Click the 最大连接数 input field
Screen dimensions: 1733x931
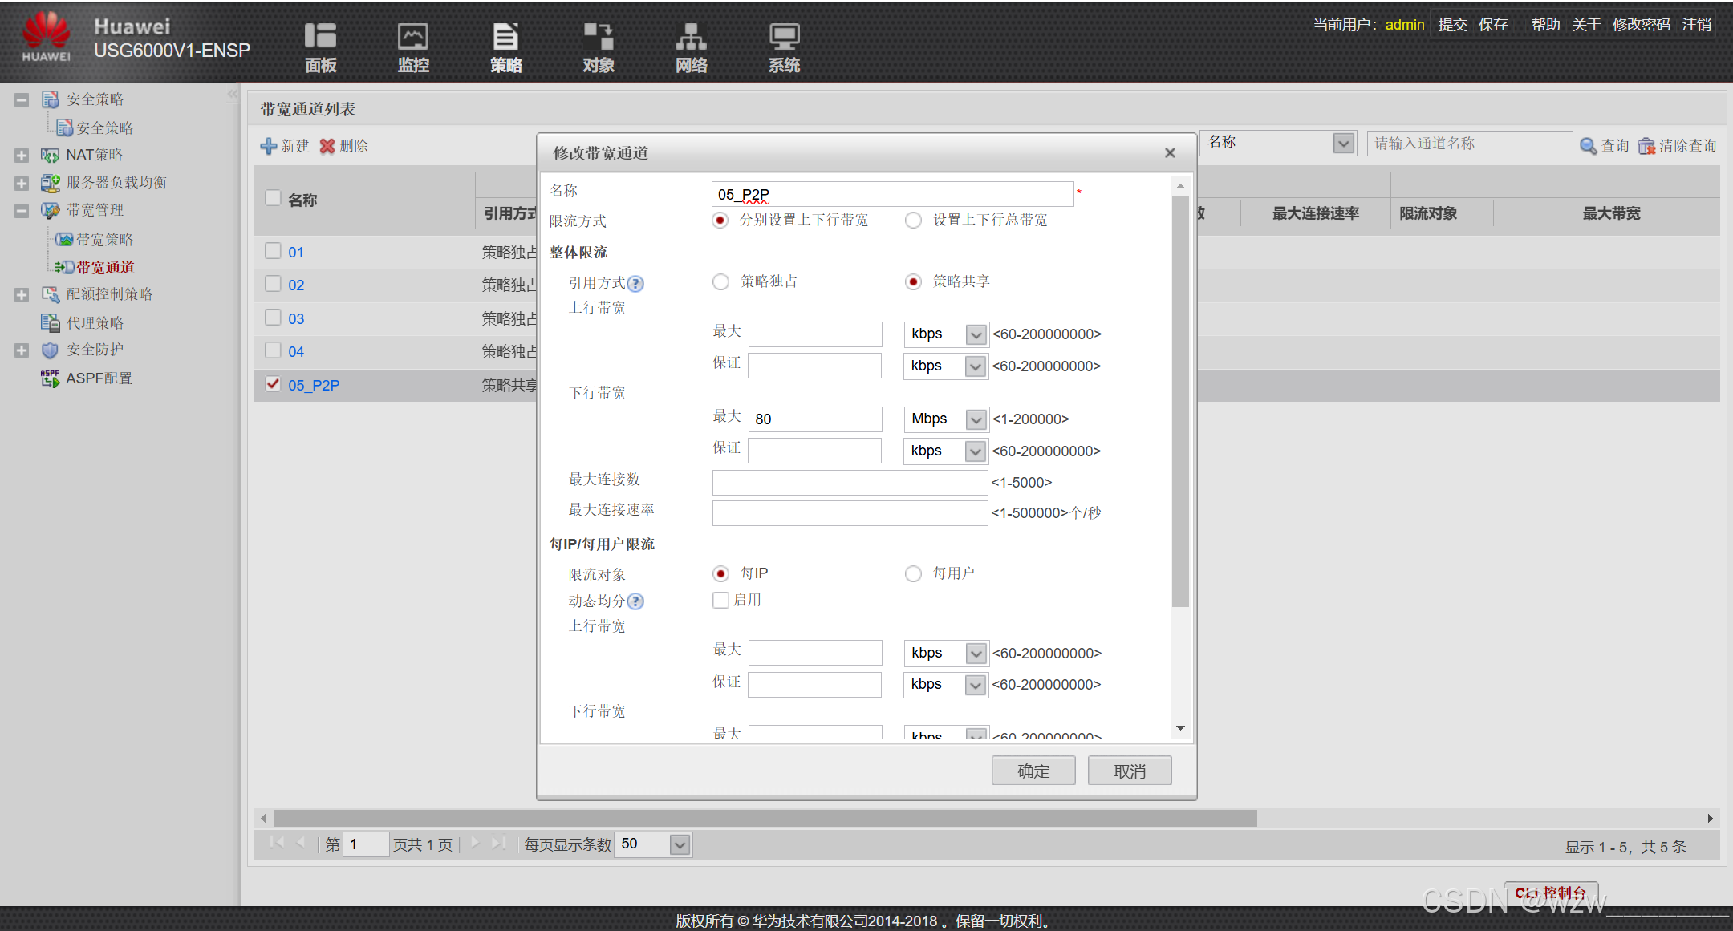point(850,483)
